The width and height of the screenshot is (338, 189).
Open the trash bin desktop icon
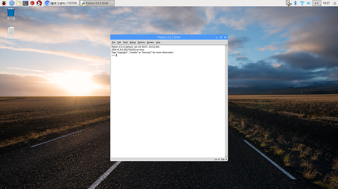click(11, 14)
